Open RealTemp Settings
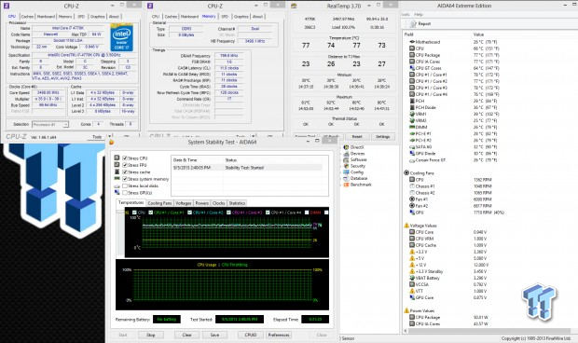The image size is (578, 343). 382,137
